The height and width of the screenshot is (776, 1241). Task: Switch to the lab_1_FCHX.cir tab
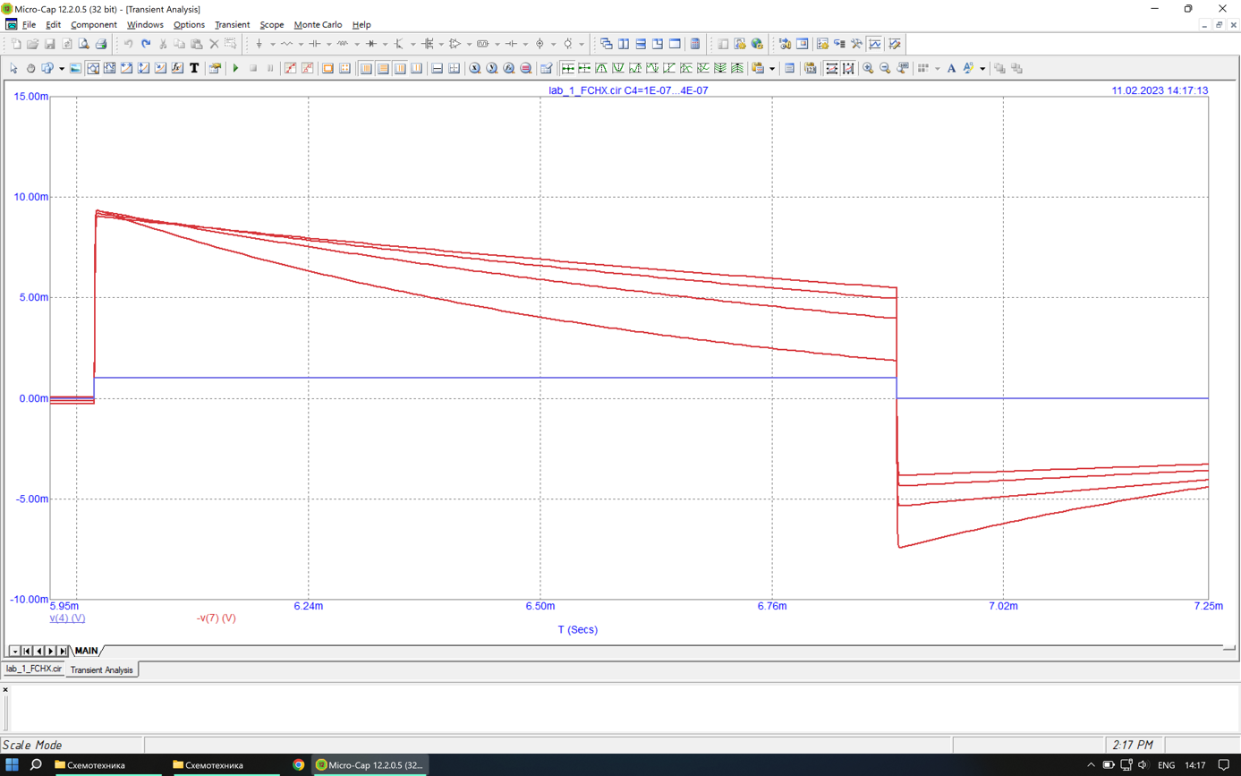(x=33, y=669)
